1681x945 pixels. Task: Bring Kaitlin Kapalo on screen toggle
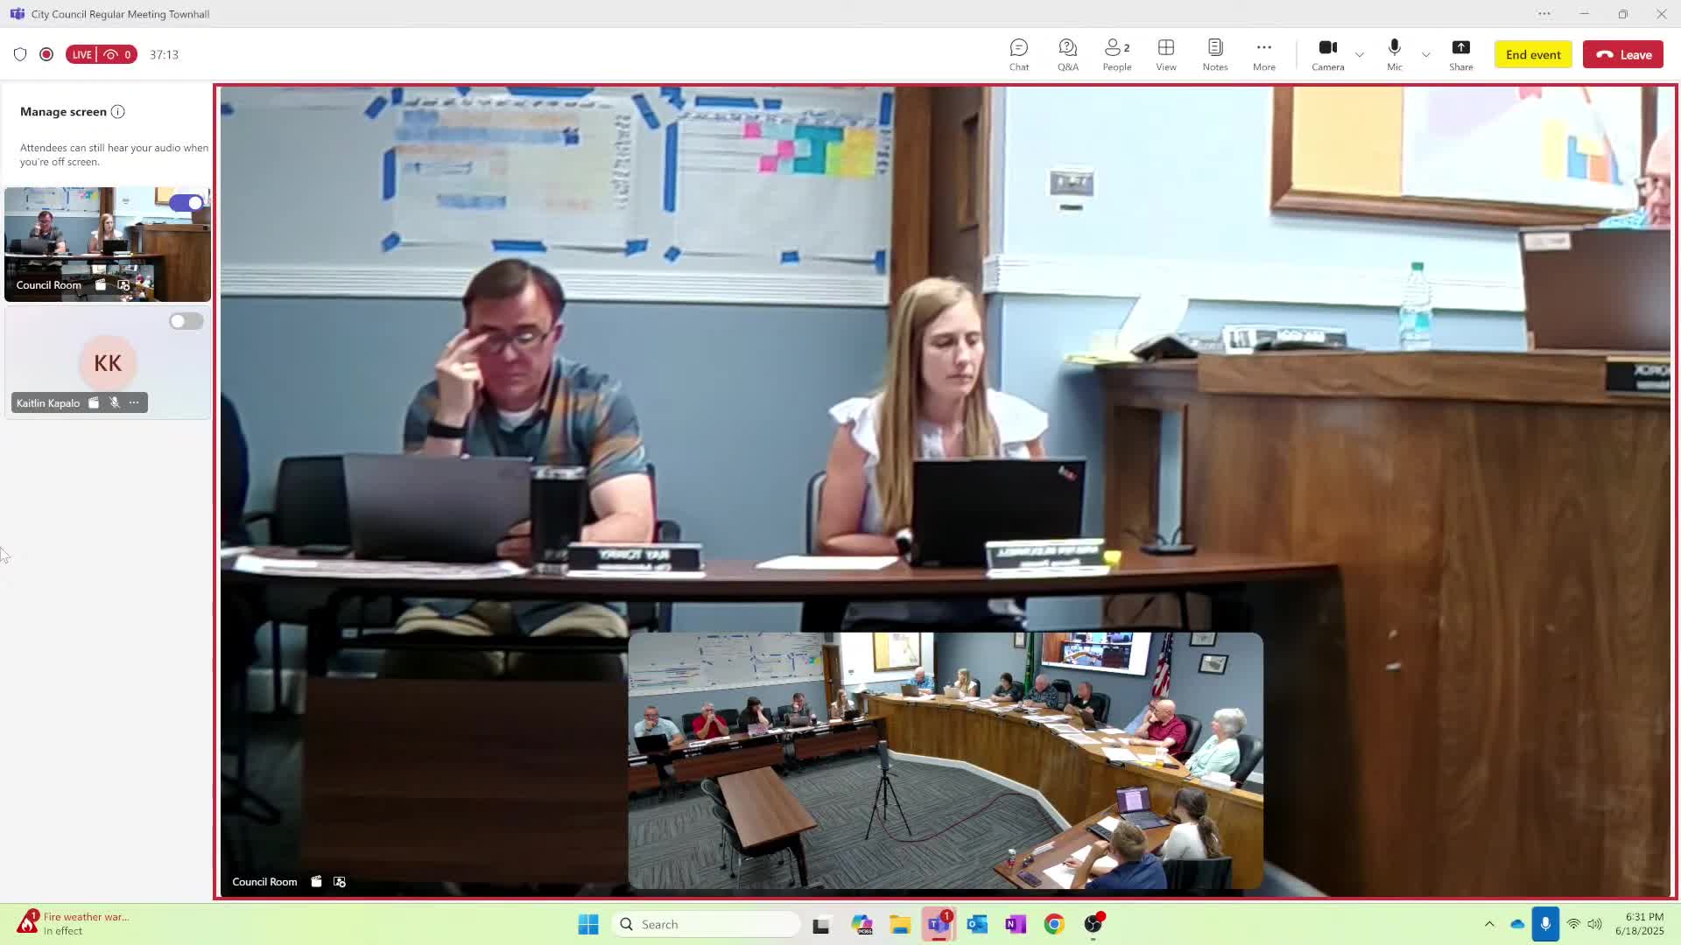pos(186,321)
